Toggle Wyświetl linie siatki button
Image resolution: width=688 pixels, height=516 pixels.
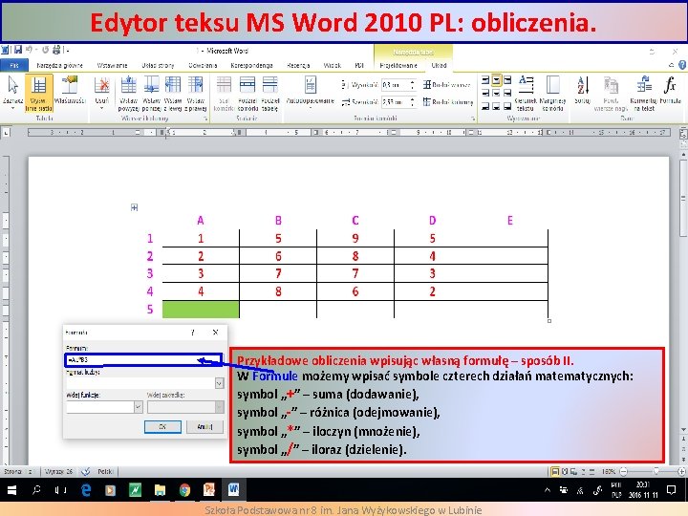pyautogui.click(x=38, y=93)
